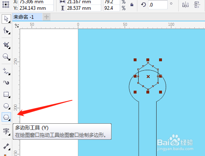Expand the Freehand tool flyout arrow
Viewport: 205px width, 156px height.
9,74
